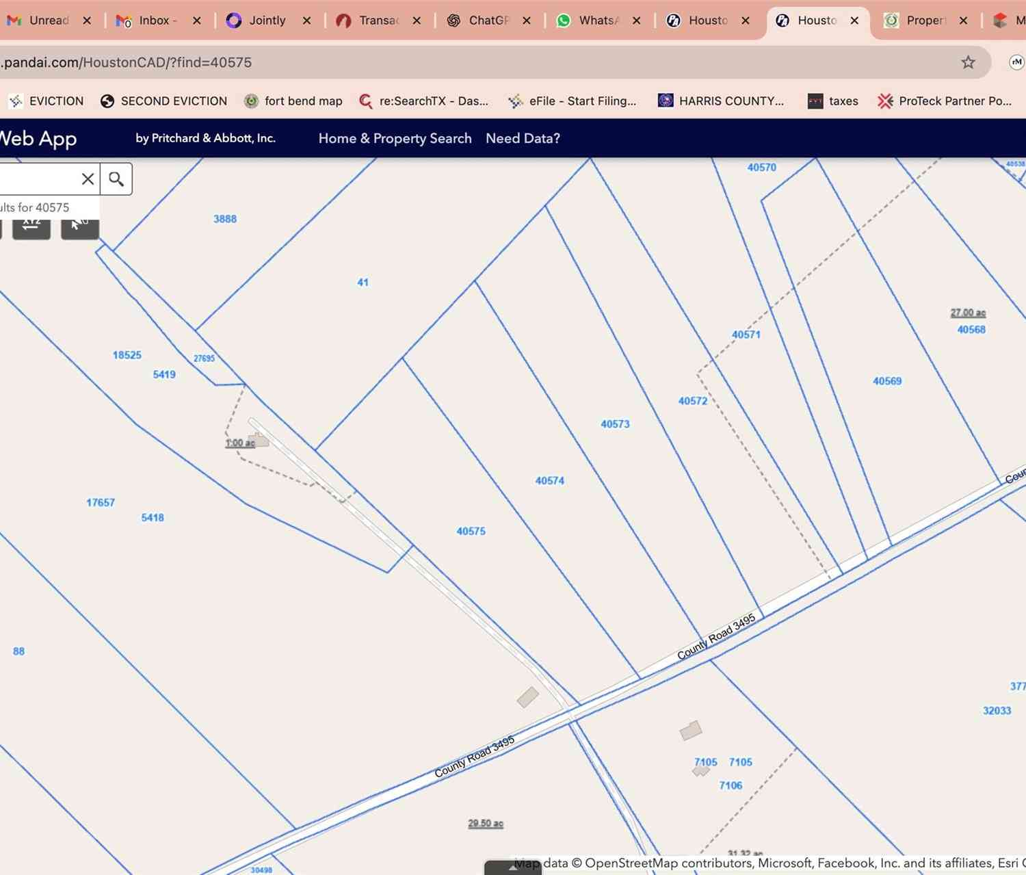Select parcel 41 on the map
This screenshot has width=1026, height=875.
coord(363,283)
